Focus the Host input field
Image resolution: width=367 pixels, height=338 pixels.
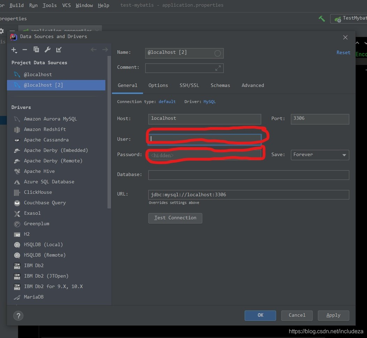pos(204,119)
